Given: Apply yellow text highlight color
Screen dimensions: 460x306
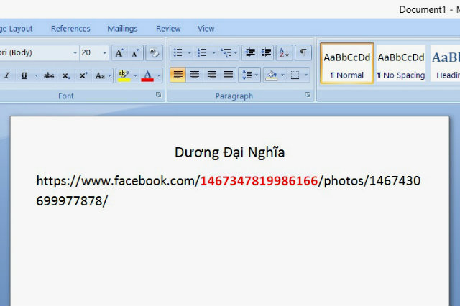Looking at the screenshot, I should coord(124,75).
